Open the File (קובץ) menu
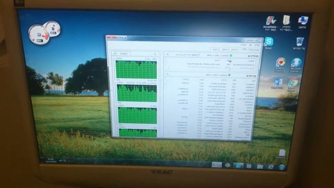334x188 pixels. 257,45
